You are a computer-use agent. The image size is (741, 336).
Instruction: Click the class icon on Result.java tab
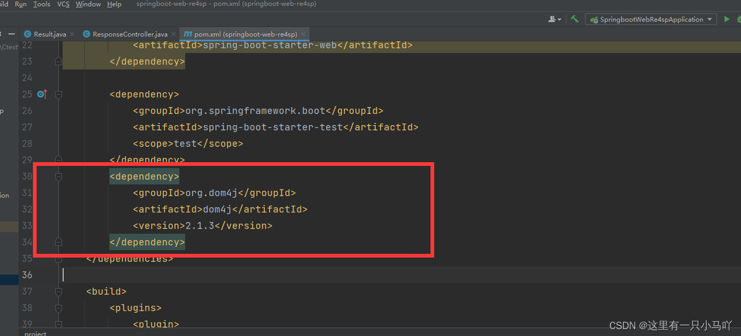point(27,34)
